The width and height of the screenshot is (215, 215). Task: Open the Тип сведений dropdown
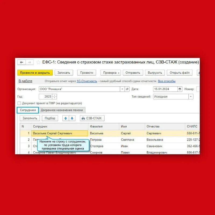point(191,96)
